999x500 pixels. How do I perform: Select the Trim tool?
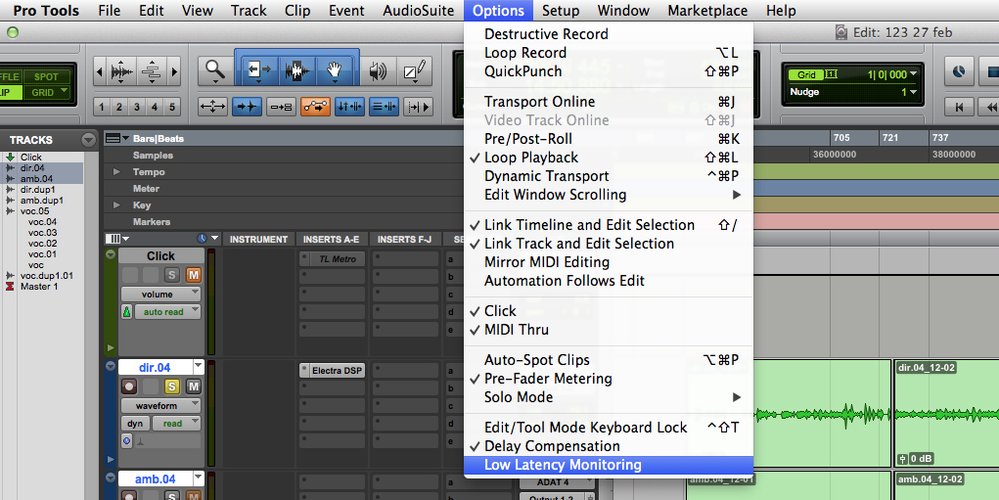click(258, 70)
